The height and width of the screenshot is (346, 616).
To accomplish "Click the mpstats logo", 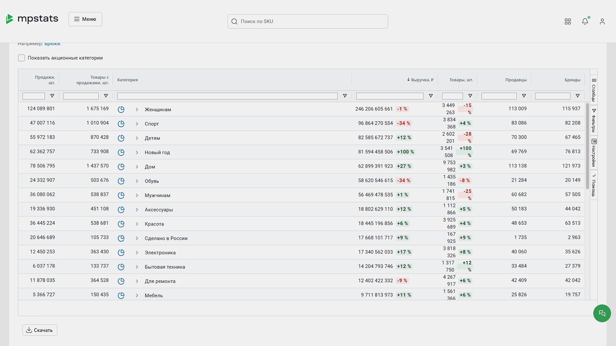I will point(32,19).
